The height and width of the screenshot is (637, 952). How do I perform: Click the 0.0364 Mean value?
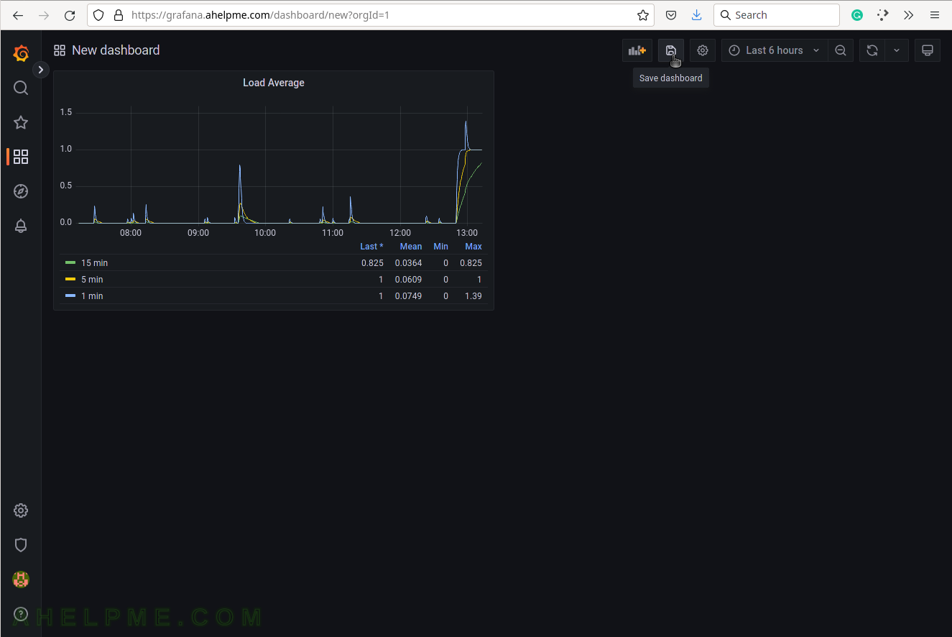coord(408,263)
